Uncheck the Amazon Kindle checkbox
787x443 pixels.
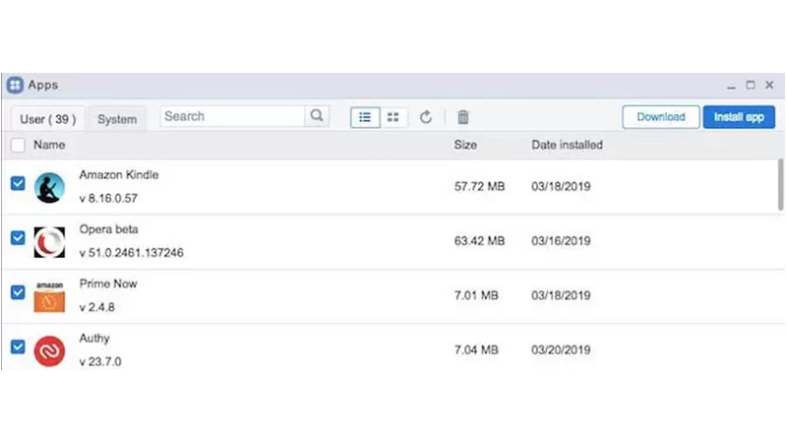click(x=18, y=183)
